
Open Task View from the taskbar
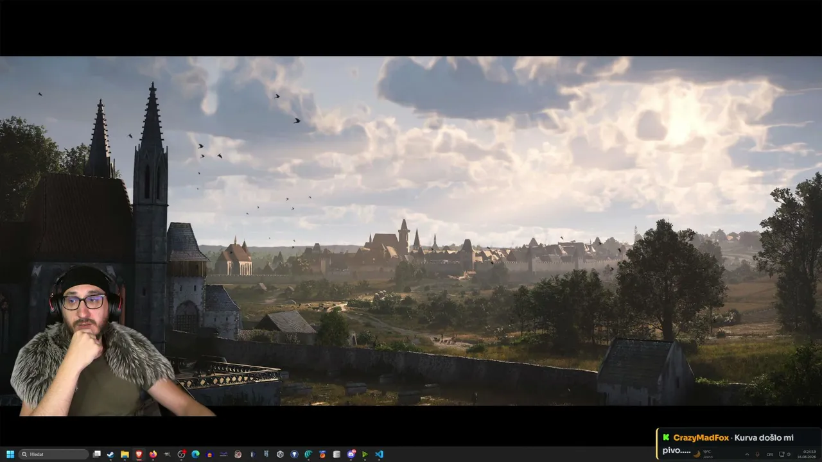[x=97, y=454]
